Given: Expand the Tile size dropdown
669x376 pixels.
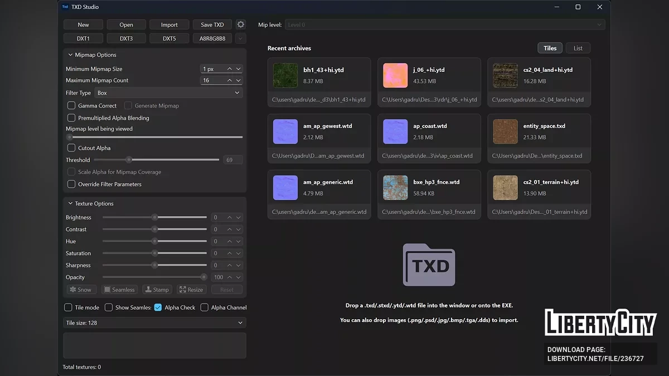Looking at the screenshot, I should pos(154,323).
